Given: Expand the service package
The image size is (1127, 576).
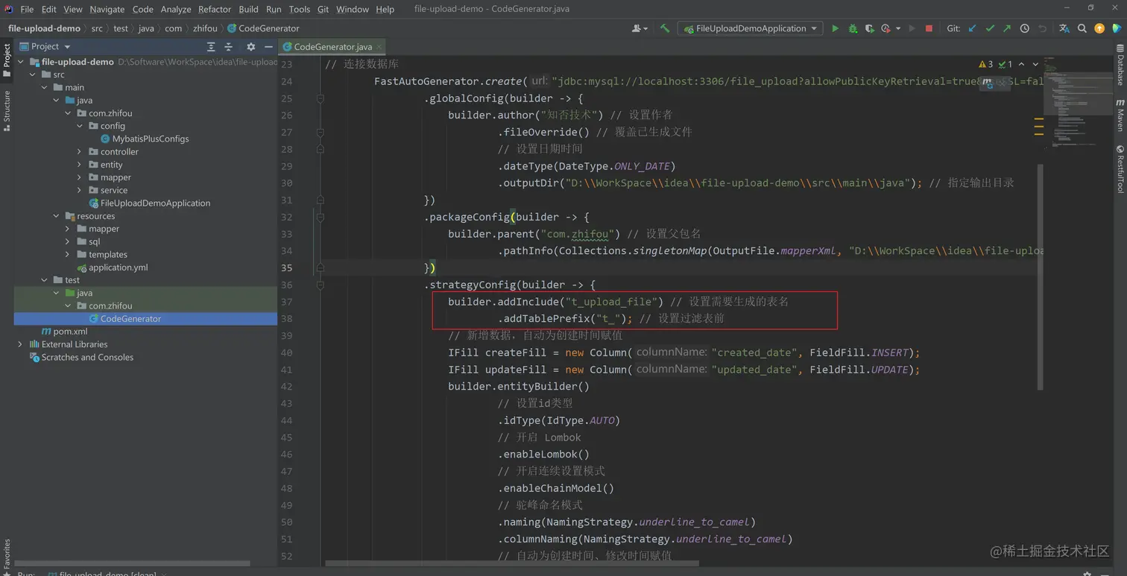Looking at the screenshot, I should tap(80, 190).
